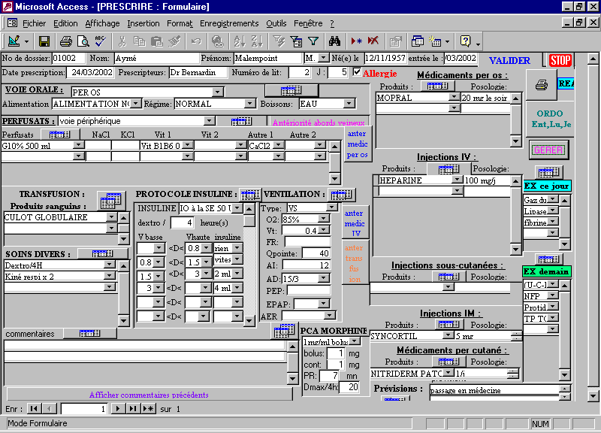The height and width of the screenshot is (433, 601).
Task: Open the G10% 500 ml perfusat dropdown
Action: (79, 145)
